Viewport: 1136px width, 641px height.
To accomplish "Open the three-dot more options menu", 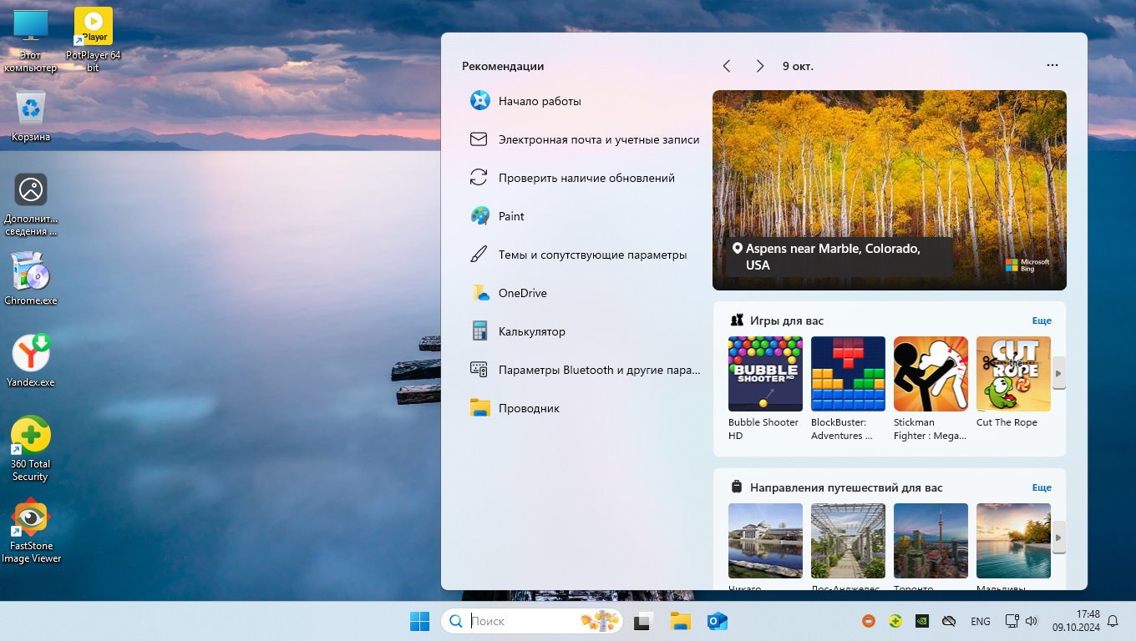I will click(1052, 66).
